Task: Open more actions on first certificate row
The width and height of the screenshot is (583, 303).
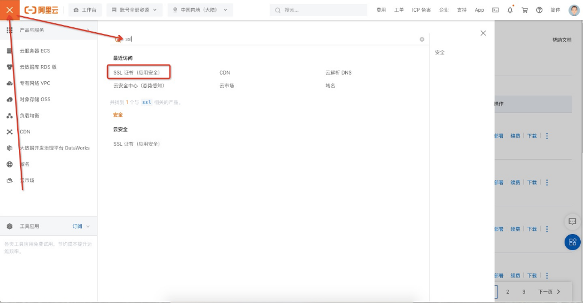Action: pyautogui.click(x=547, y=136)
